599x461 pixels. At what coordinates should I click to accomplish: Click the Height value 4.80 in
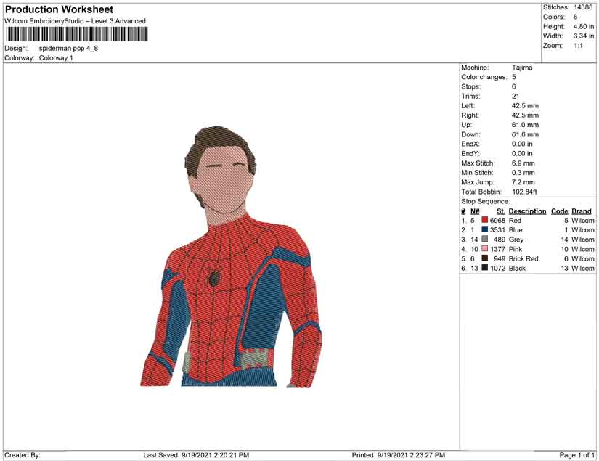tap(583, 26)
